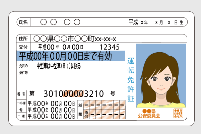201x134 pixels.
Task: Click the 種類 label beside category grid
Action: (80, 110)
